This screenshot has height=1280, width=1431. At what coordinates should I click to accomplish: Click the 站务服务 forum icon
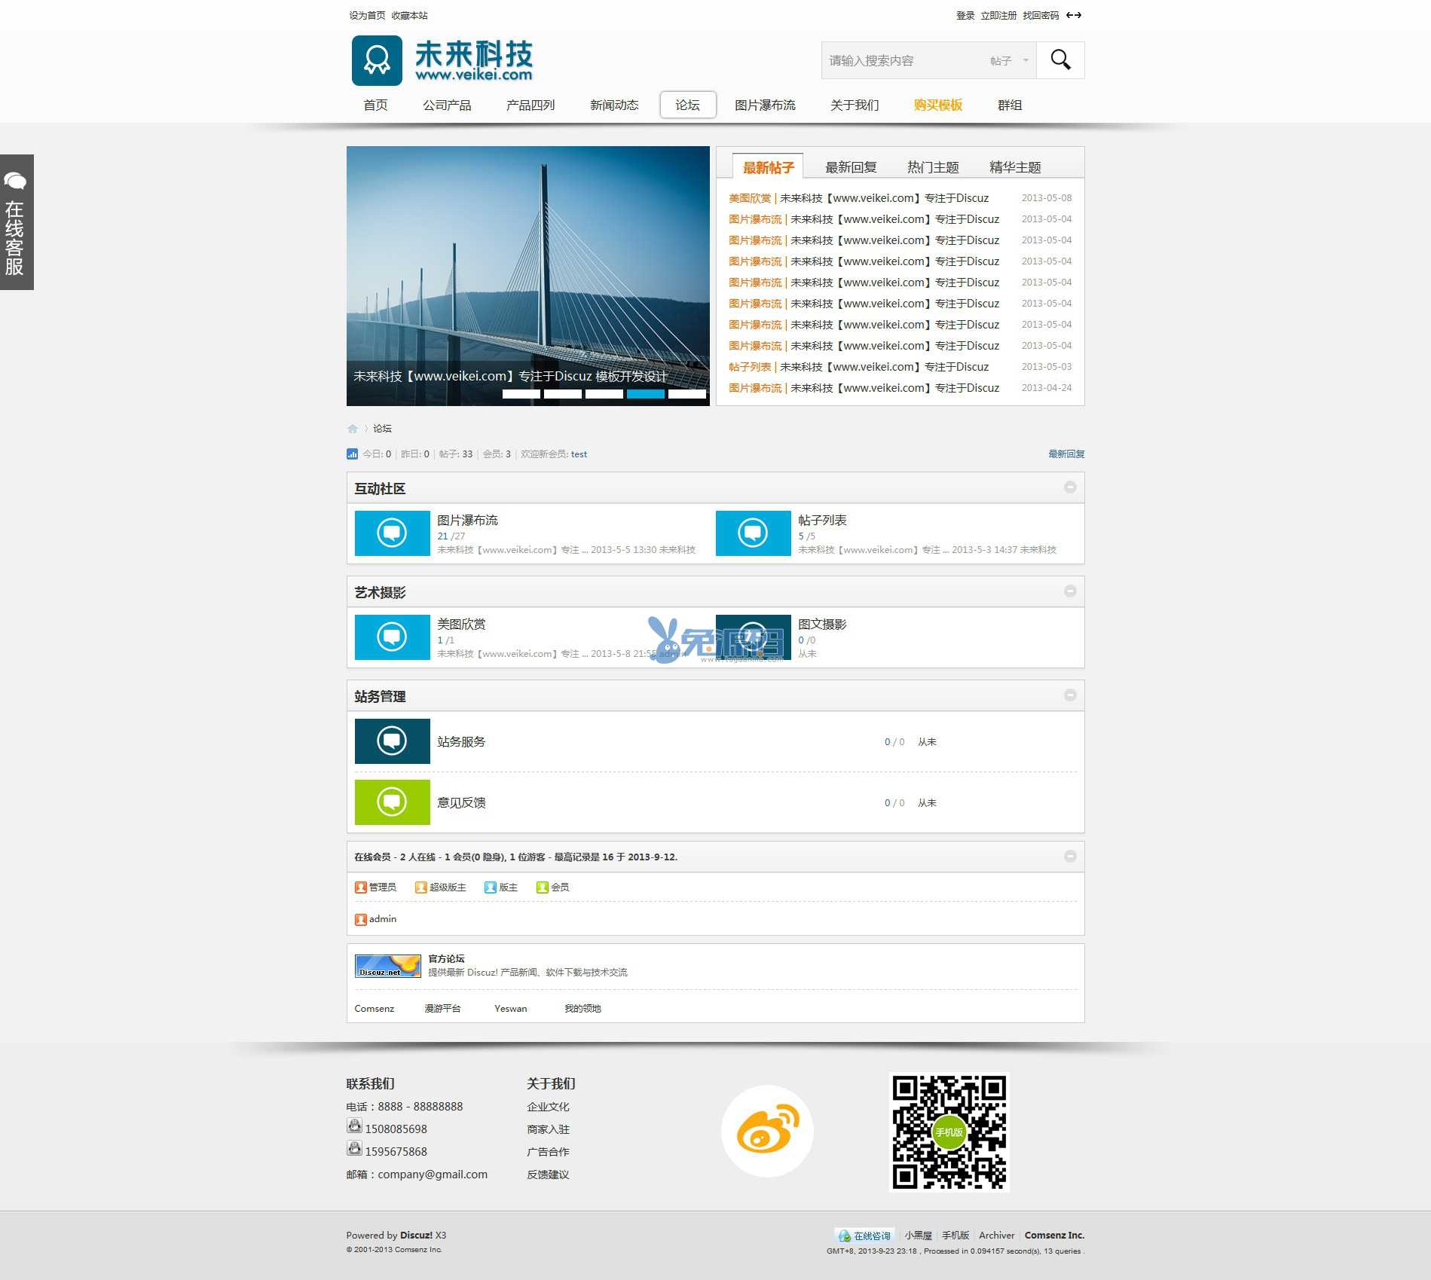[x=392, y=741]
